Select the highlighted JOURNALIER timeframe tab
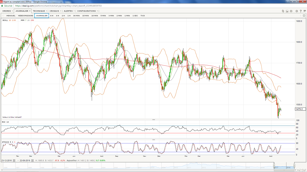This screenshot has width=307, height=172. (41, 16)
